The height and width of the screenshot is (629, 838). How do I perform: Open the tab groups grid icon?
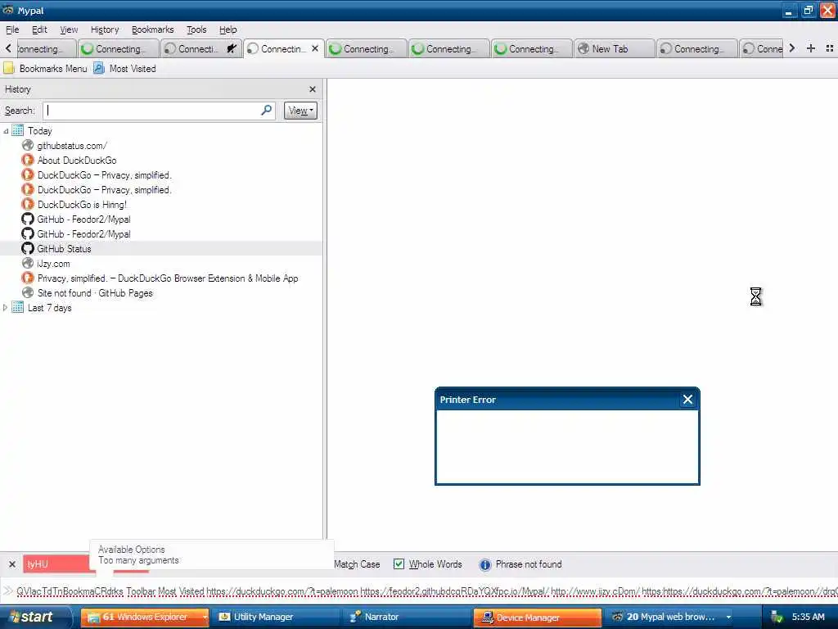[x=830, y=48]
